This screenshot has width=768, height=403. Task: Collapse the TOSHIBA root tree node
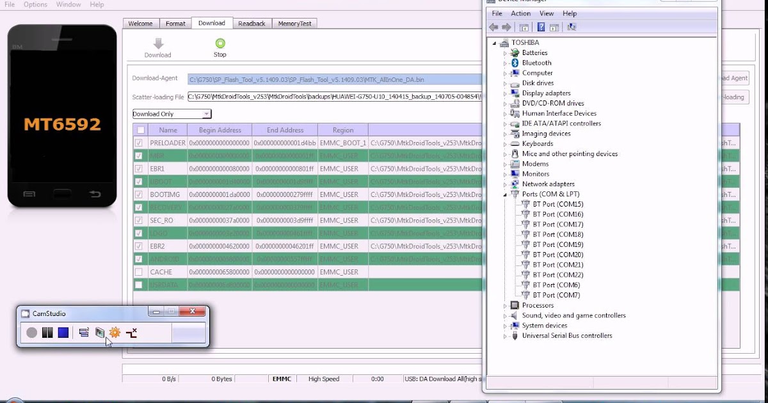pos(494,43)
